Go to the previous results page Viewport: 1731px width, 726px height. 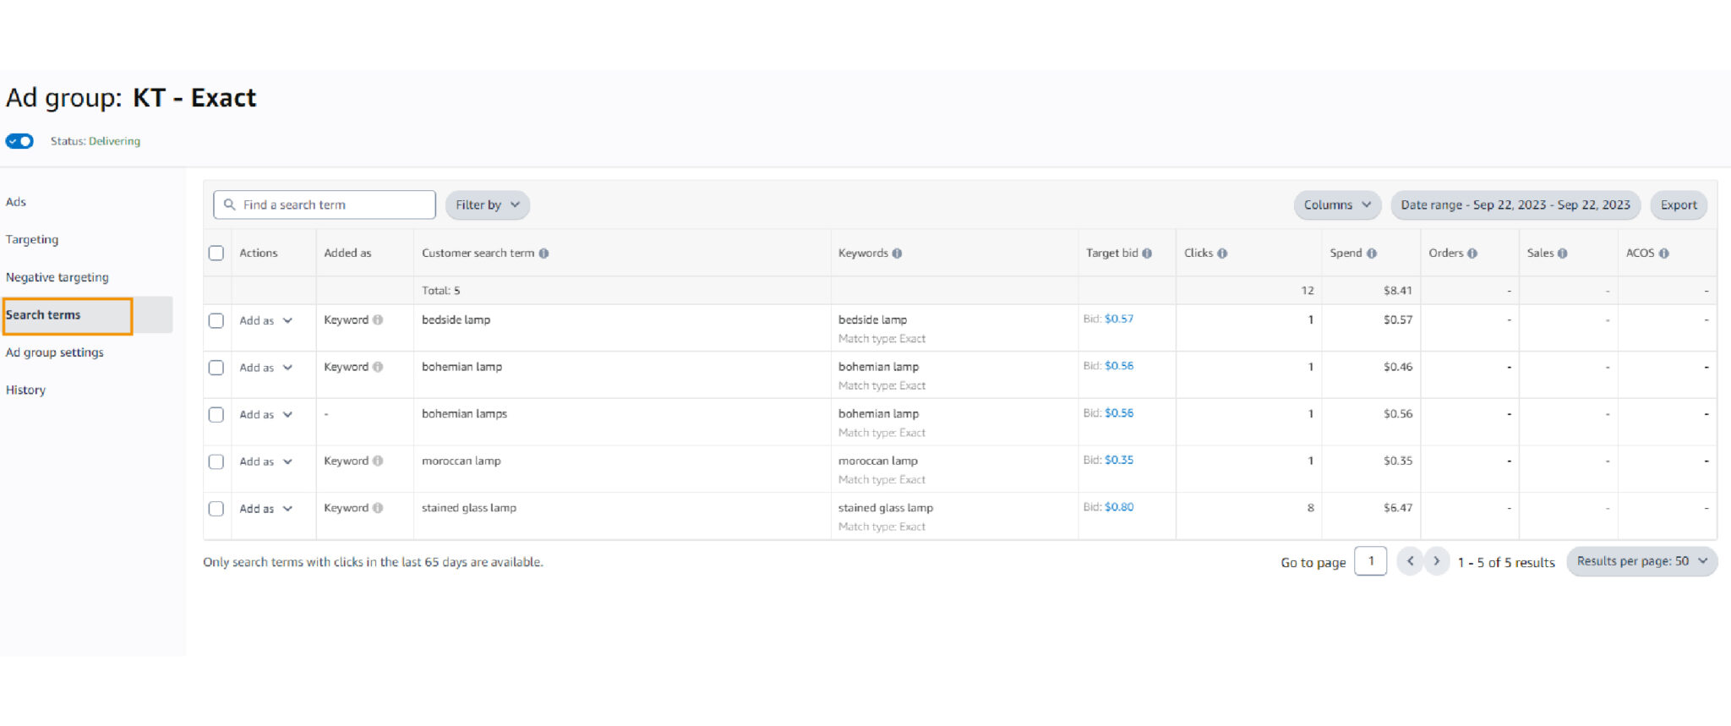[x=1410, y=561]
